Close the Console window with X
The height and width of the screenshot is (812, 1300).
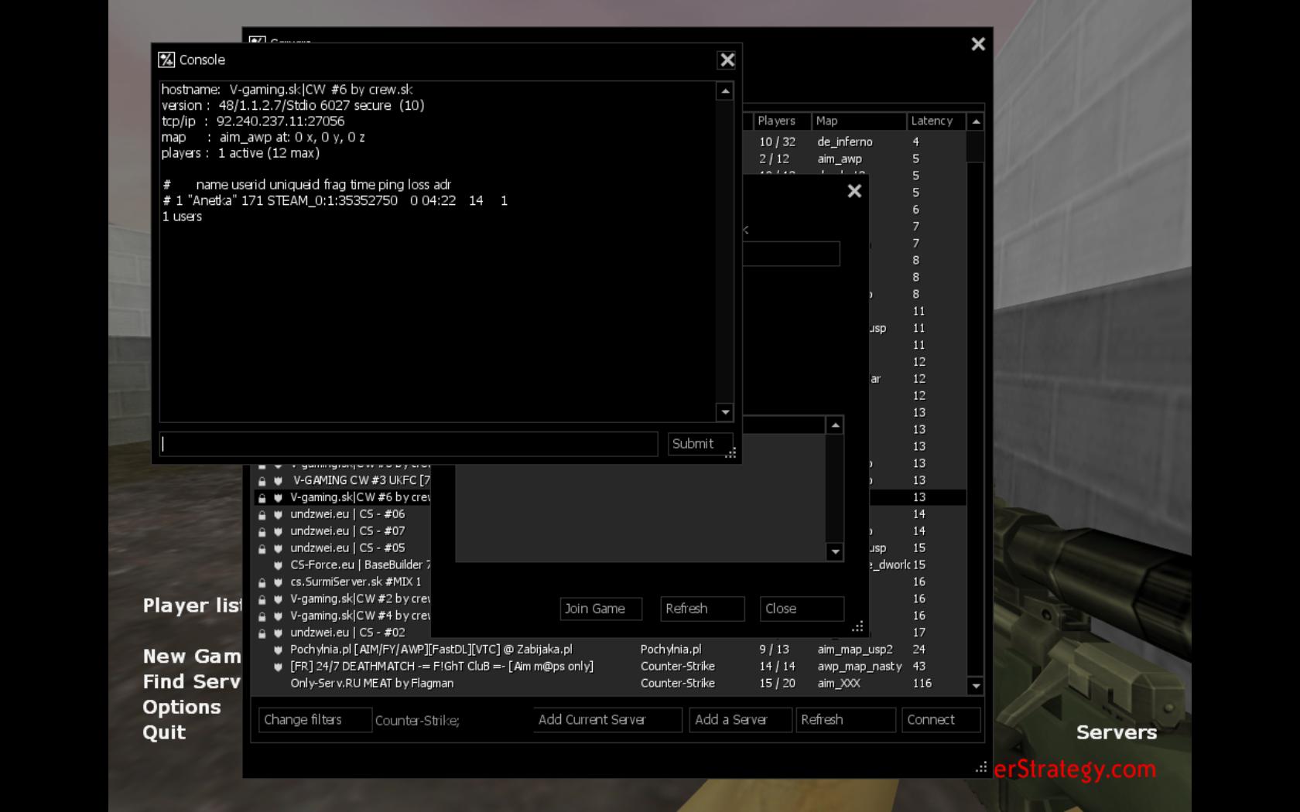click(727, 60)
